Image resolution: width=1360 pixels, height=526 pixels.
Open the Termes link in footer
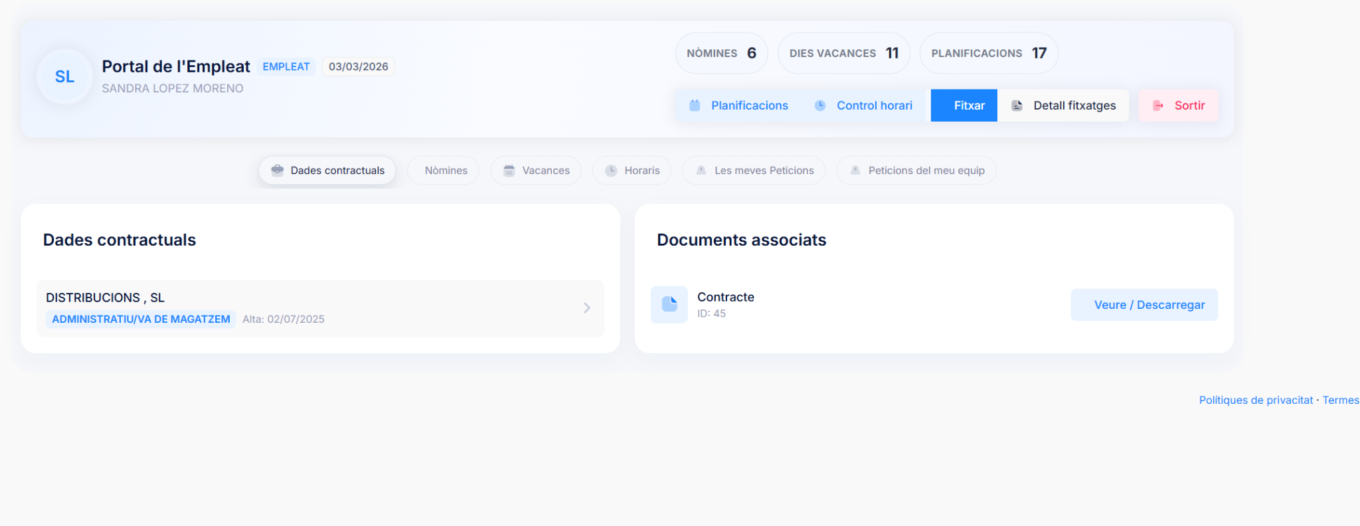[x=1341, y=400]
